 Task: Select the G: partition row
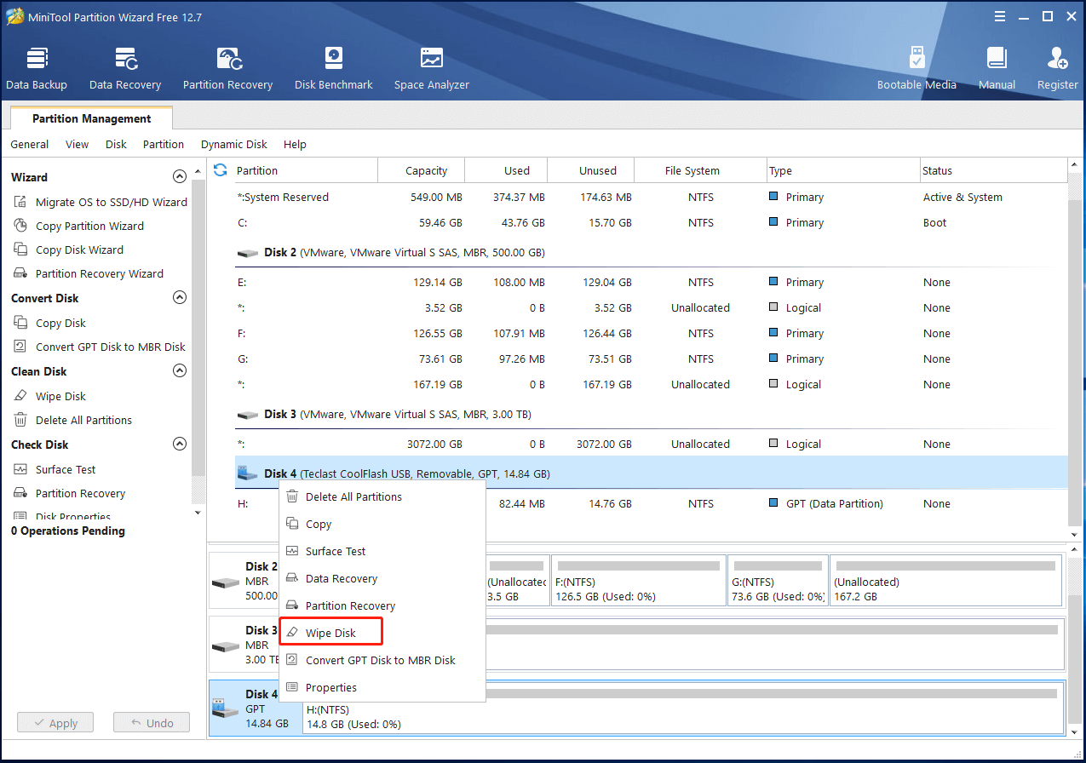coord(651,359)
